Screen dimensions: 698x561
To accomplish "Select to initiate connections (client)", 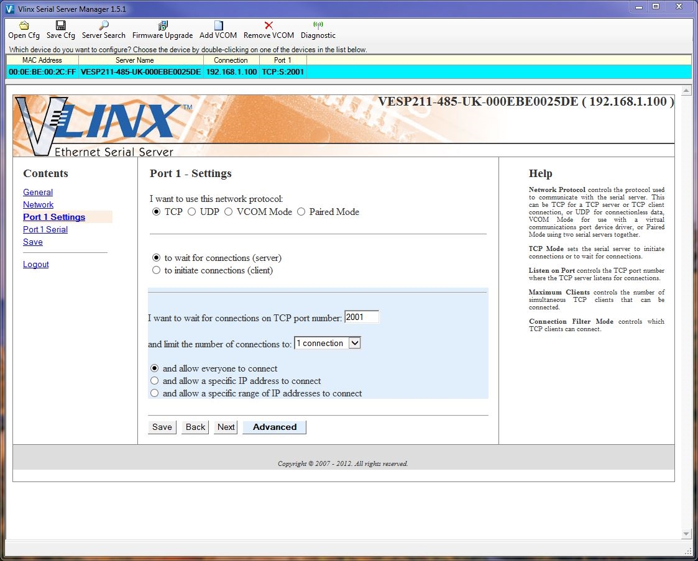I will point(156,270).
